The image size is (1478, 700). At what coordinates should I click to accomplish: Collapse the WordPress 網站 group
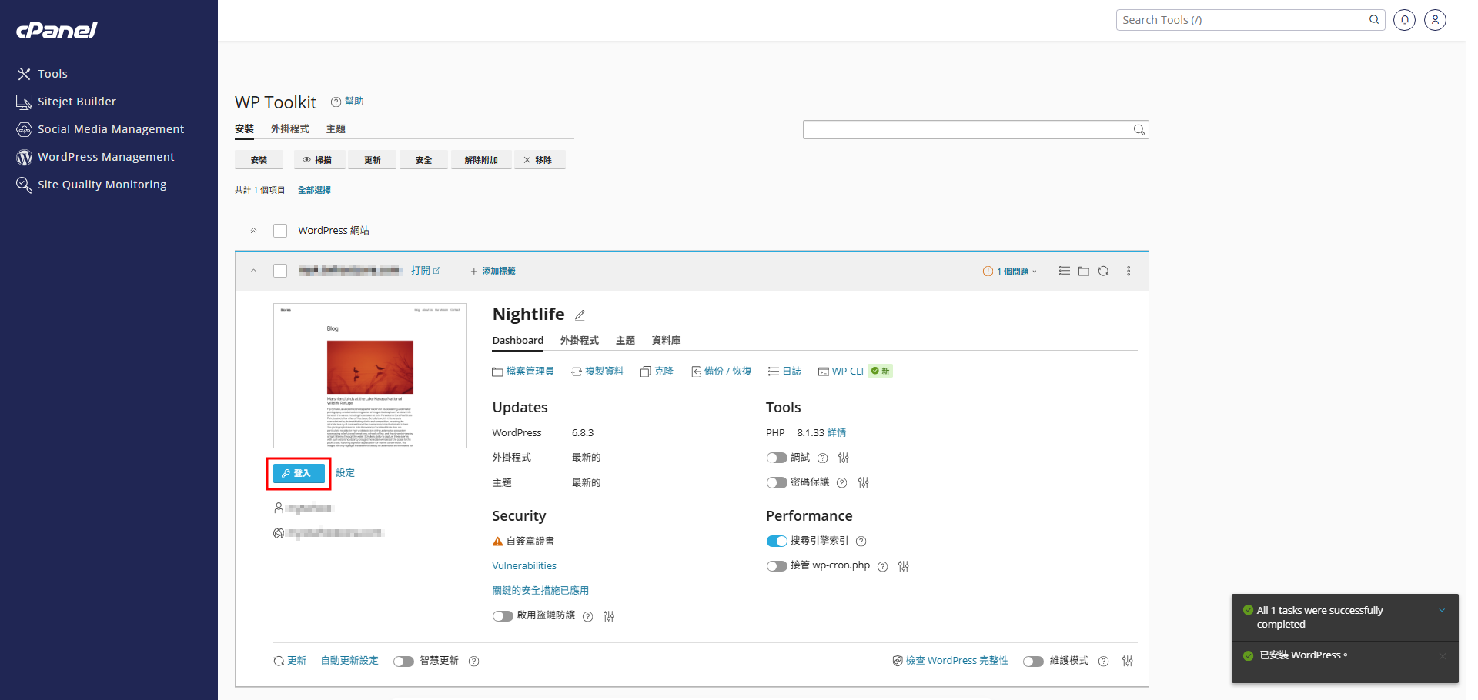tap(253, 230)
